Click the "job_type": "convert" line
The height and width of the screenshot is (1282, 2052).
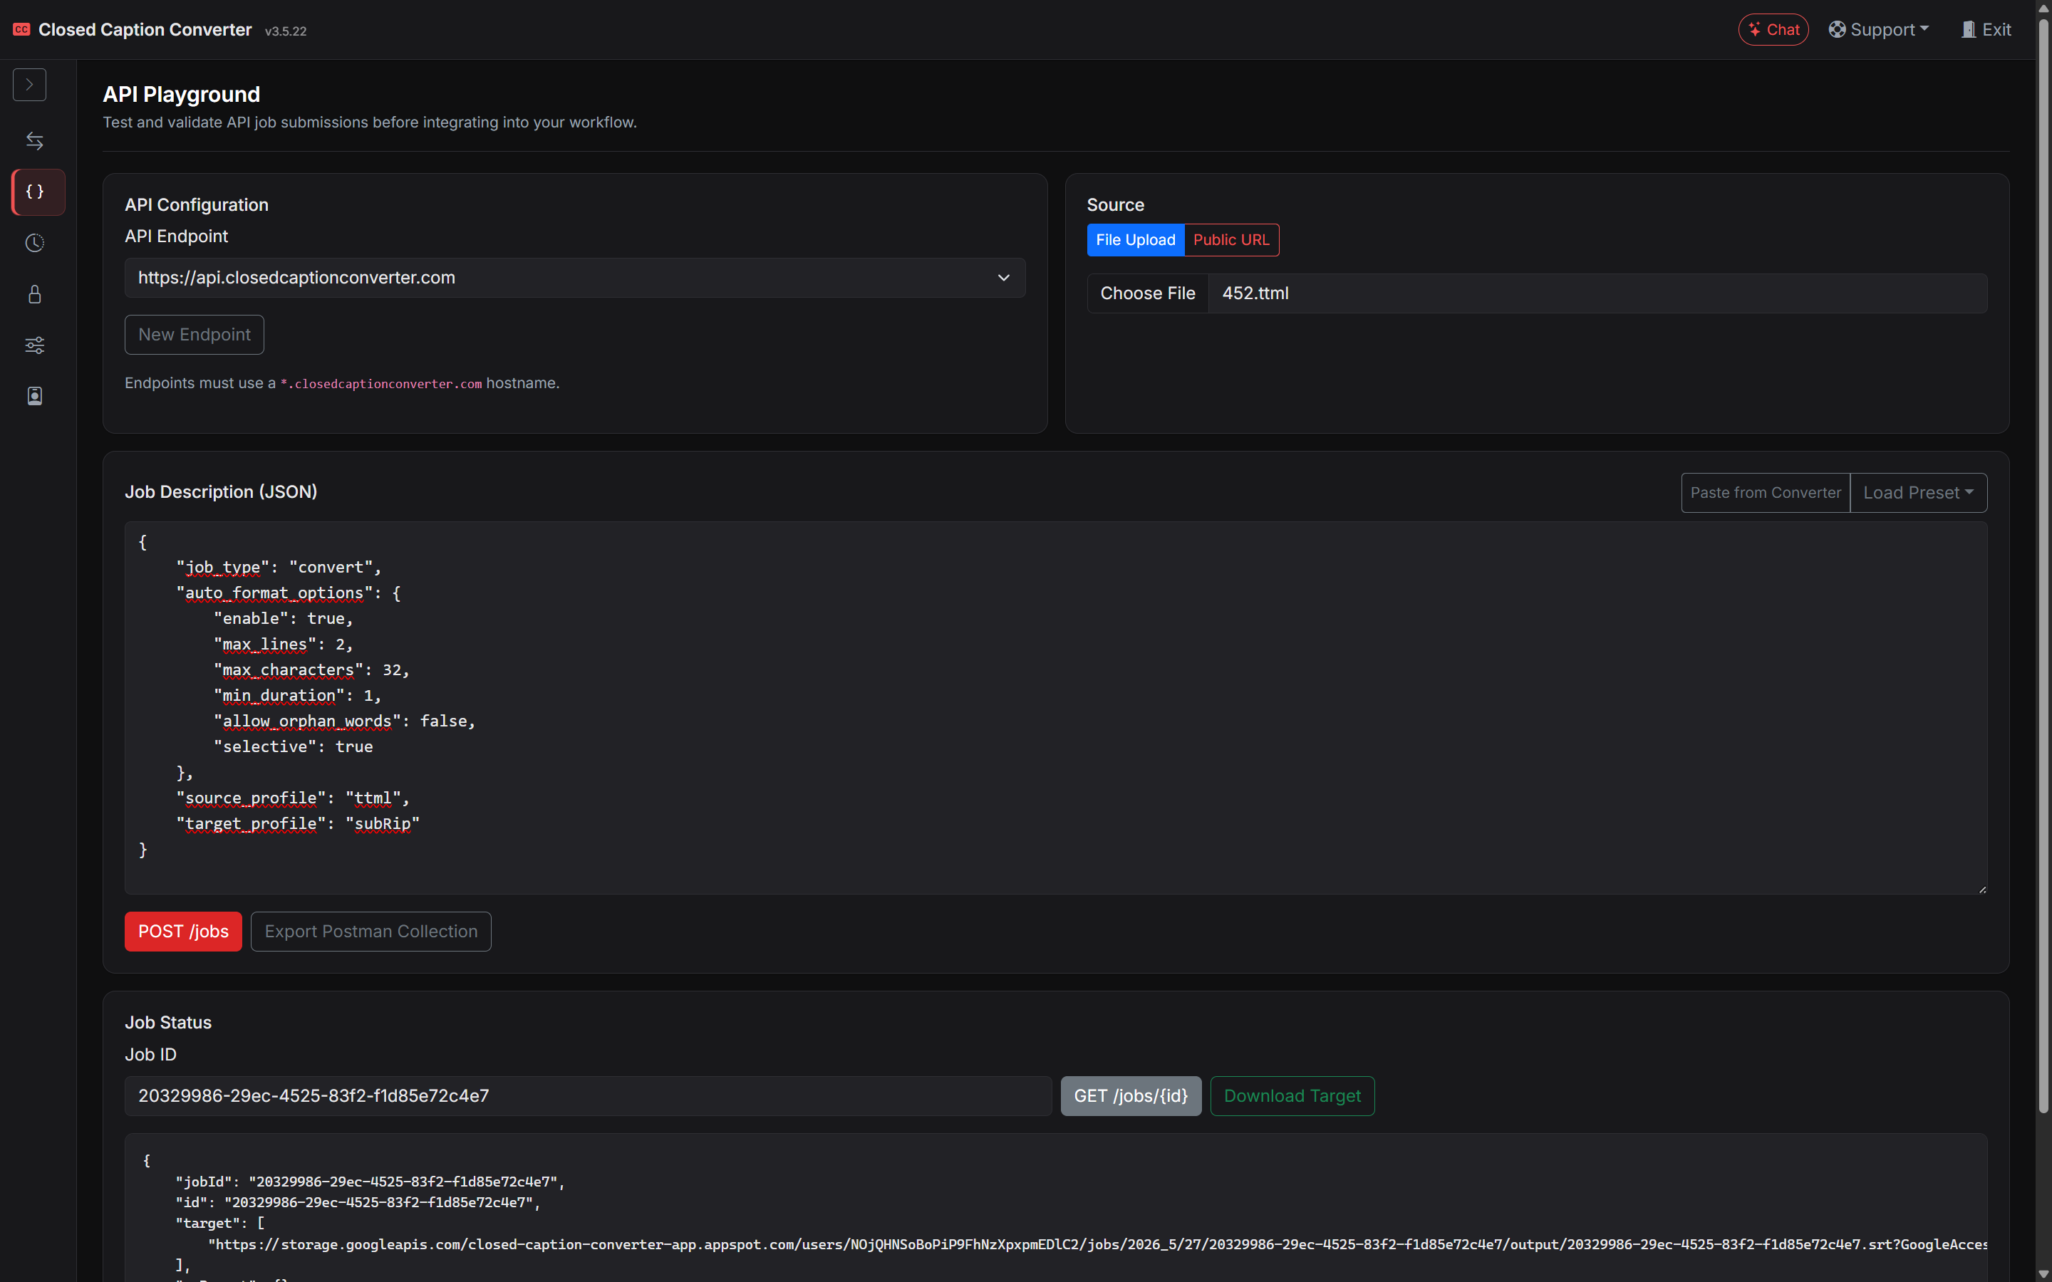coord(279,568)
